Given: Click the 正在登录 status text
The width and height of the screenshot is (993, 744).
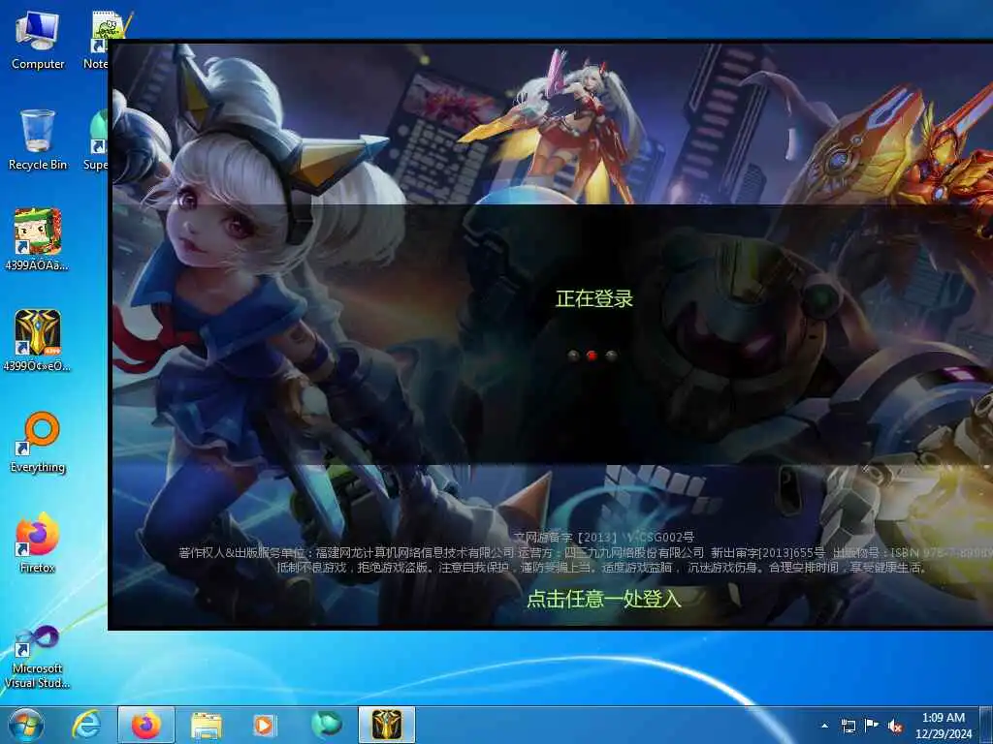Looking at the screenshot, I should pyautogui.click(x=594, y=298).
